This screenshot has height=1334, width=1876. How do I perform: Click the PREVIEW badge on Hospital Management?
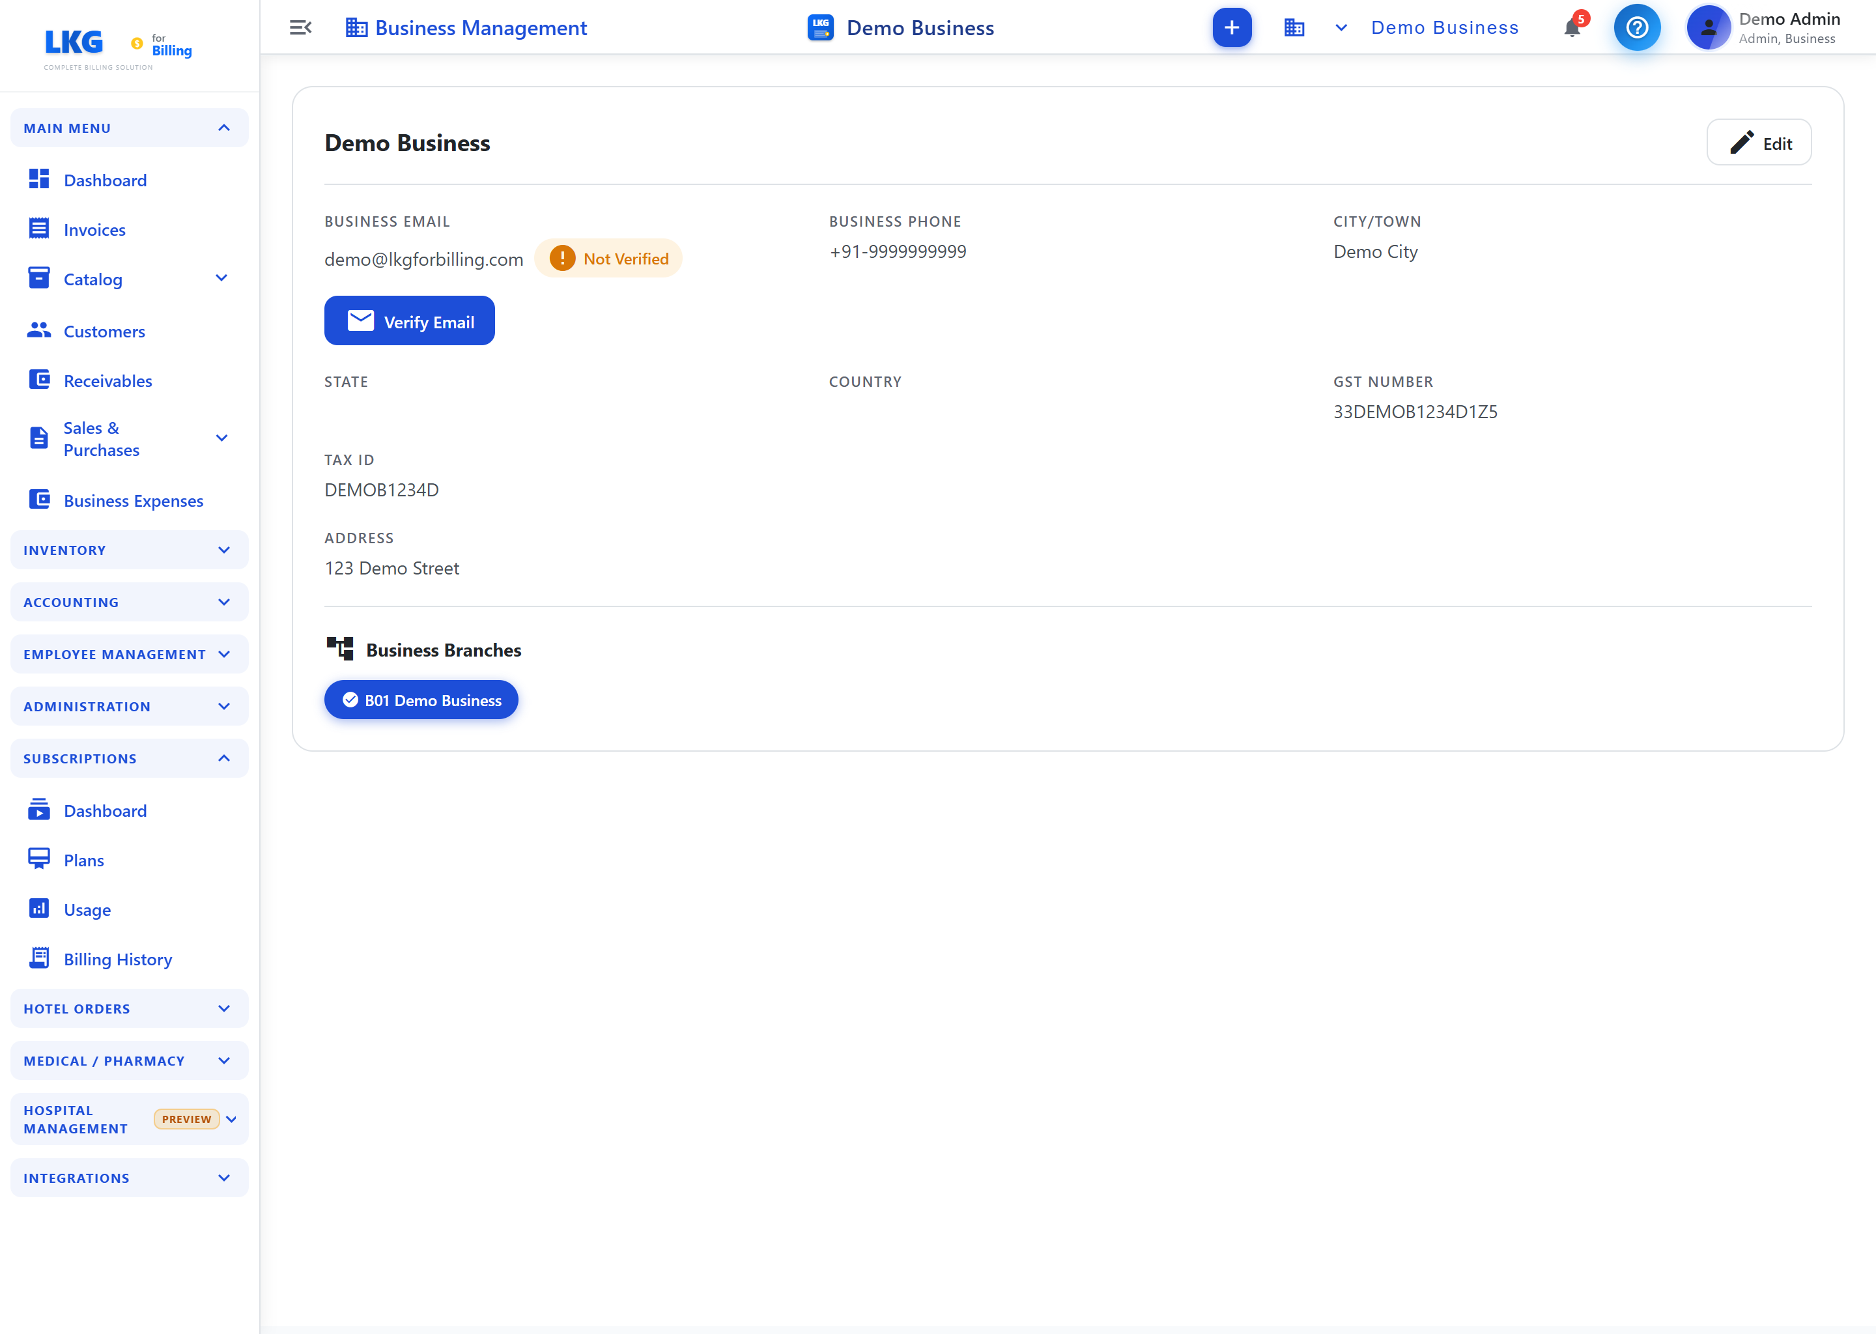[186, 1119]
